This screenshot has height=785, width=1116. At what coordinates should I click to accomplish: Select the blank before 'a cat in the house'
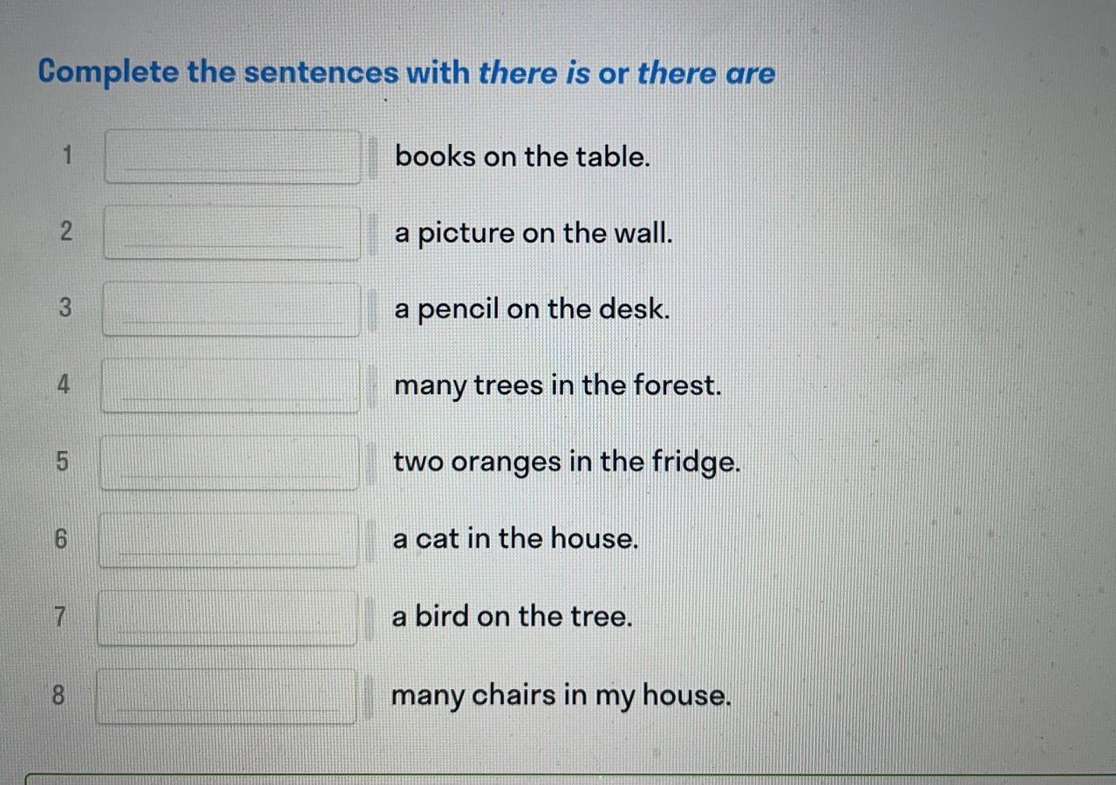(228, 540)
